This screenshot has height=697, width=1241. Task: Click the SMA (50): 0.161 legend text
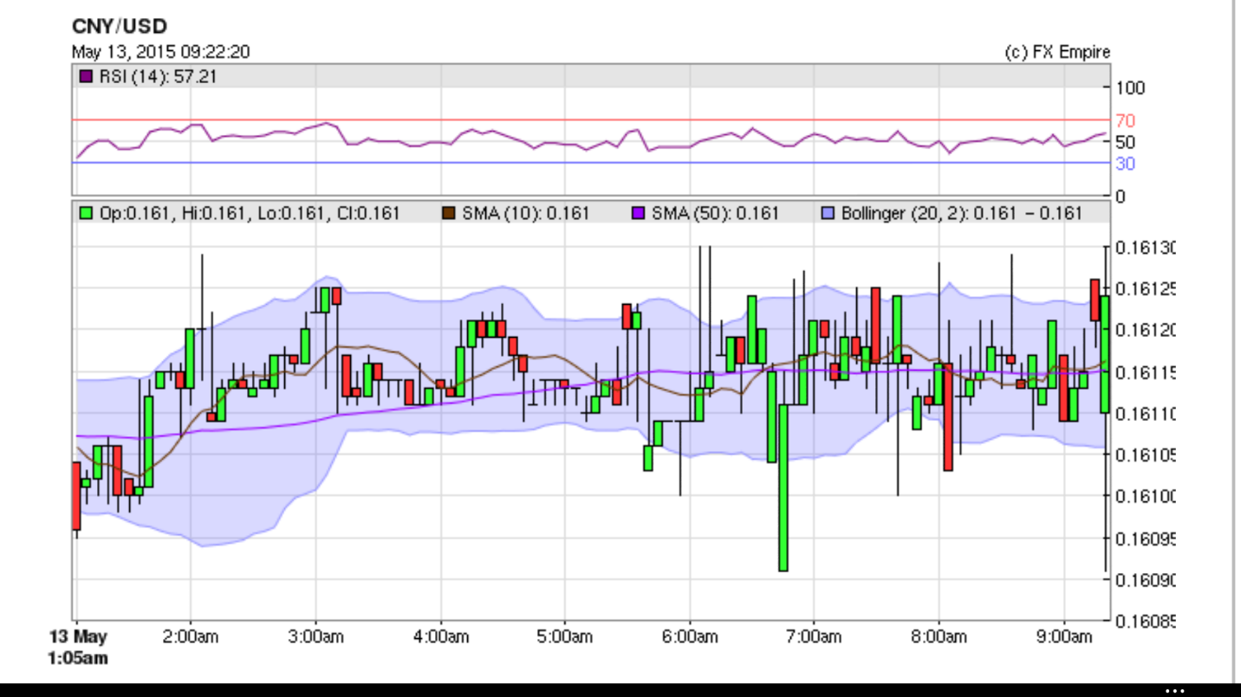[x=716, y=213]
